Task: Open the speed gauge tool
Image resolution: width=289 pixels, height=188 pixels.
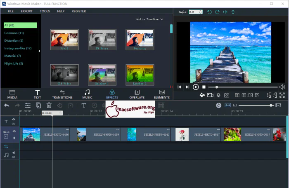Action: (71, 105)
